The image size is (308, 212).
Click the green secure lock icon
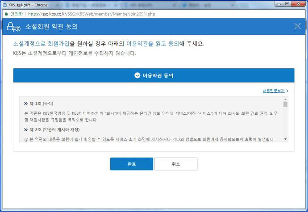(x=6, y=14)
